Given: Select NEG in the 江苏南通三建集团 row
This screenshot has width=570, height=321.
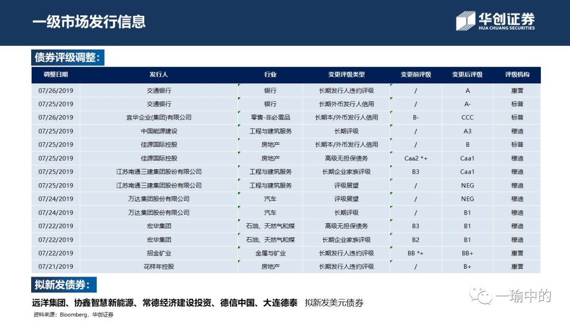Looking at the screenshot, I should tap(467, 185).
